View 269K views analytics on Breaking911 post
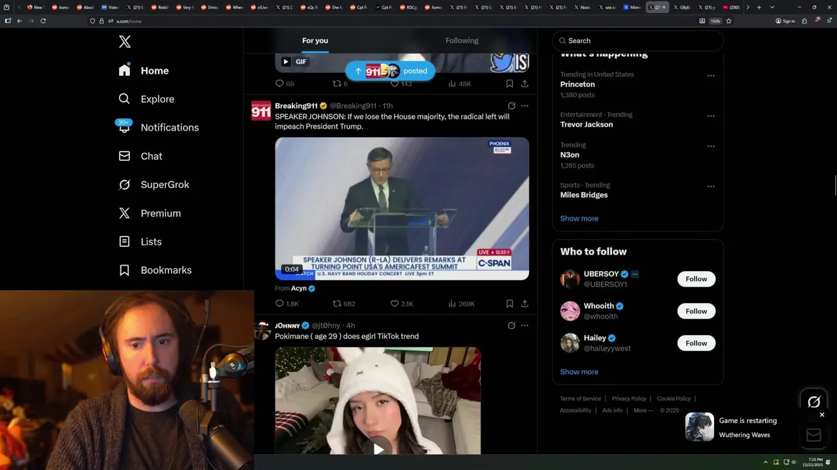The image size is (837, 470). 461,304
